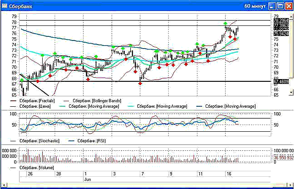Click the green up-fractal marker at the June 16 peak
Screen dimensions: 295x189
pyautogui.click(x=226, y=23)
